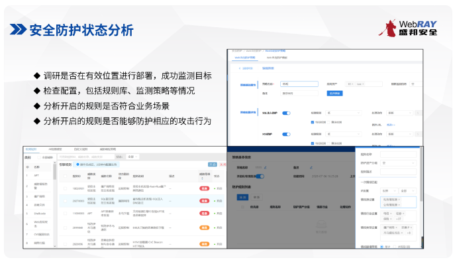Image resolution: width=455 pixels, height=262 pixels.
Task: Click the pencil edit icon beside 备注
Action: click(x=311, y=168)
